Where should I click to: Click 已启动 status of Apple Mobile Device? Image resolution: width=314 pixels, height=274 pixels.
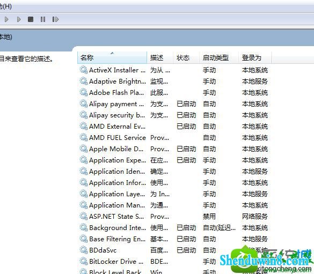coord(186,149)
